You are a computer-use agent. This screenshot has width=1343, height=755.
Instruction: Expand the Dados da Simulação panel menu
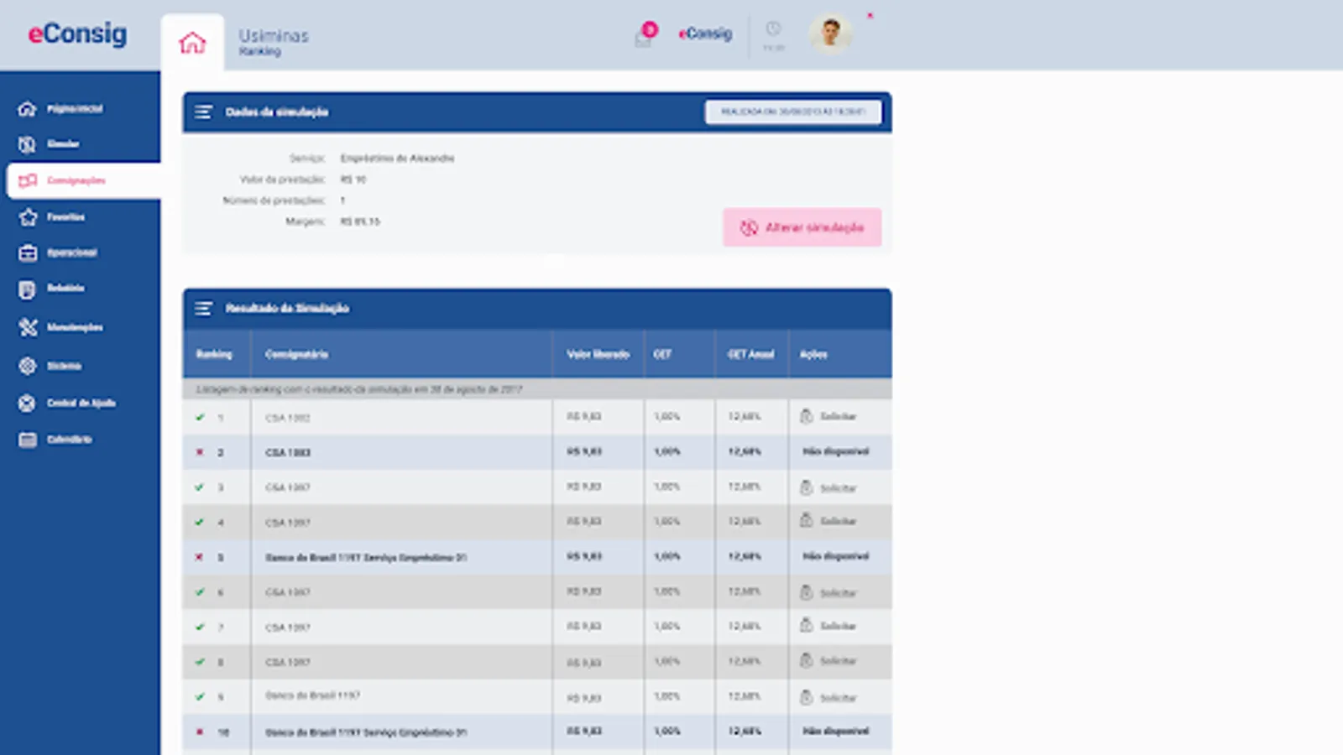coord(202,112)
